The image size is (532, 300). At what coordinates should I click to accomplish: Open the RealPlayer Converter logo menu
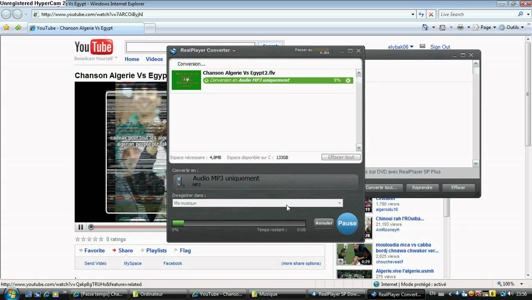pyautogui.click(x=173, y=51)
